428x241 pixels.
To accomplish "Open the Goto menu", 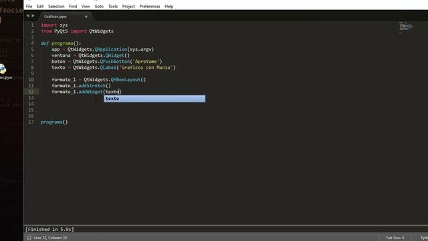I will coord(99,6).
